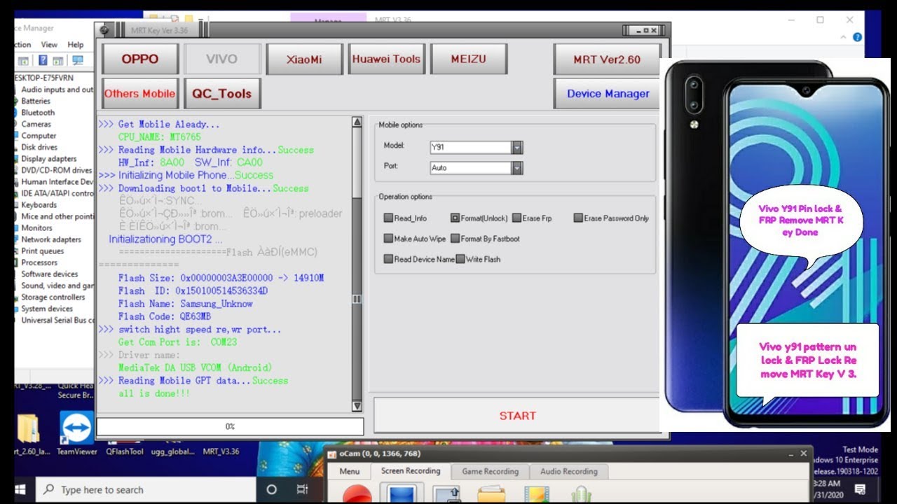Click QFlashTool desktop shortcut label
The width and height of the screenshot is (897, 504).
pos(125,451)
